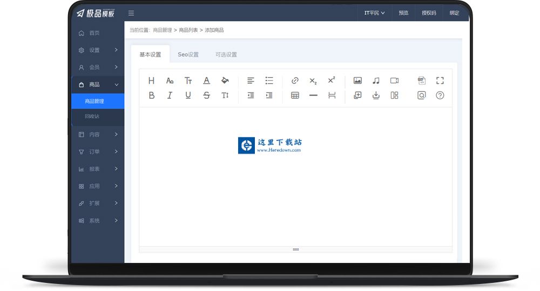Switch to the Seo设置 tab

pyautogui.click(x=188, y=55)
